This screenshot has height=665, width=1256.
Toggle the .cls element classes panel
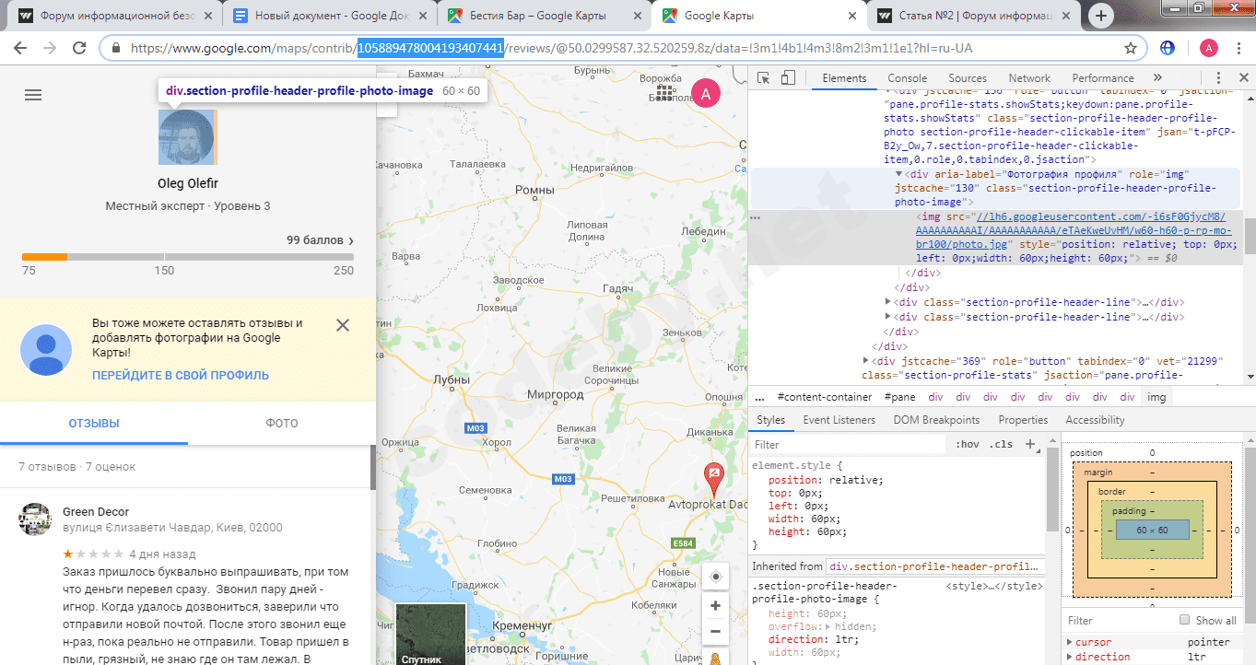pyautogui.click(x=1001, y=444)
